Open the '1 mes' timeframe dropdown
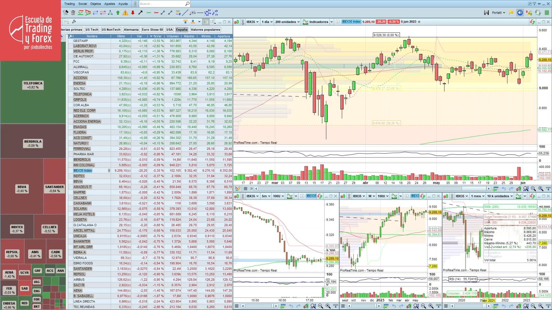This screenshot has width=552, height=310. (478, 196)
